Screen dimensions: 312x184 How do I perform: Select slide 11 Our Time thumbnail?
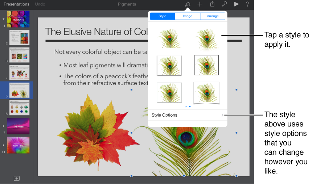click(x=18, y=145)
